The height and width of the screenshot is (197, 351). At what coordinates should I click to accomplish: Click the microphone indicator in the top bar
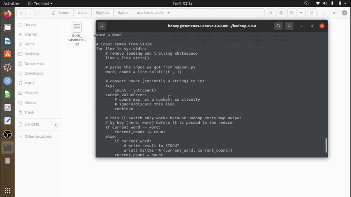click(x=332, y=3)
